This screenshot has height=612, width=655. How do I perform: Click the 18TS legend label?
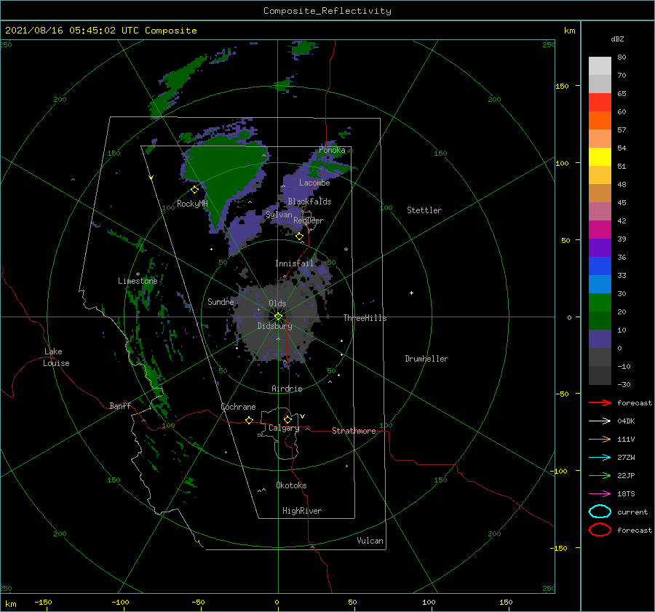click(x=626, y=494)
